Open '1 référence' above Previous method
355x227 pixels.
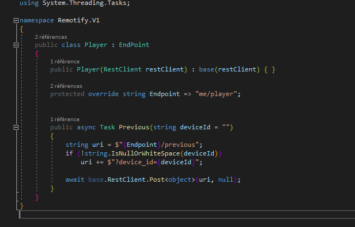pos(65,120)
